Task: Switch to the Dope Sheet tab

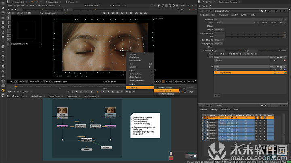Action: (x=72, y=96)
